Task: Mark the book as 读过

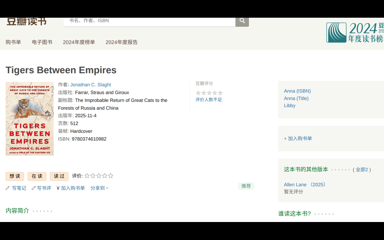Action: coord(59,176)
